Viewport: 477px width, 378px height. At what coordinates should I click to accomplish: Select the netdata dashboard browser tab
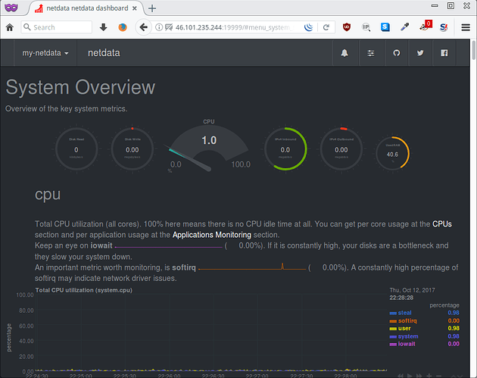tap(83, 8)
